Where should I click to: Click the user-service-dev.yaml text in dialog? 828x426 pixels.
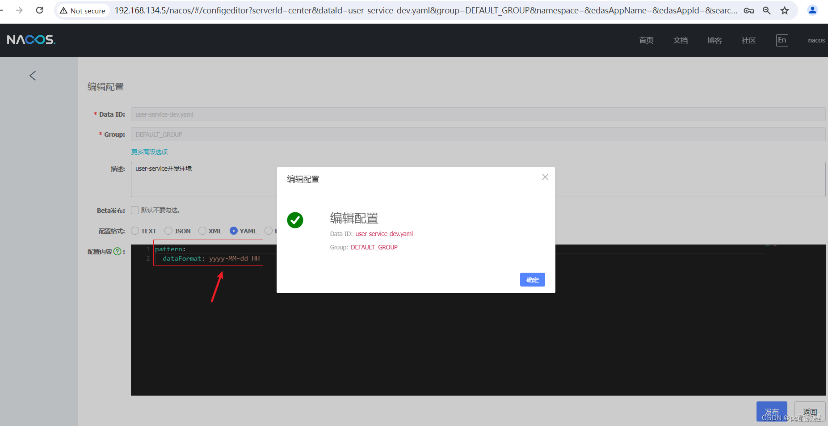[384, 234]
